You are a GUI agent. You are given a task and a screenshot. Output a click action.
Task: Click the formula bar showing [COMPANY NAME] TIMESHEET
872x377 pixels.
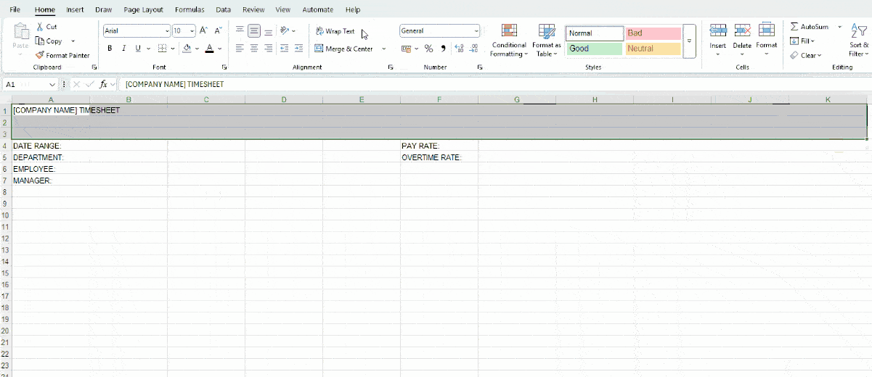click(494, 84)
